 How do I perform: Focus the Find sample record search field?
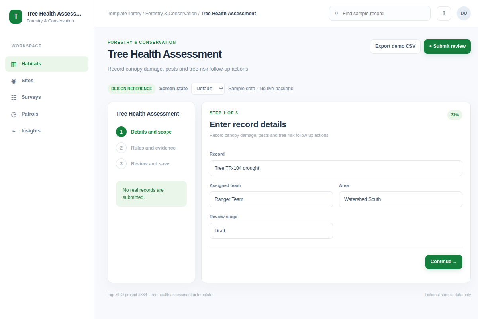380,14
